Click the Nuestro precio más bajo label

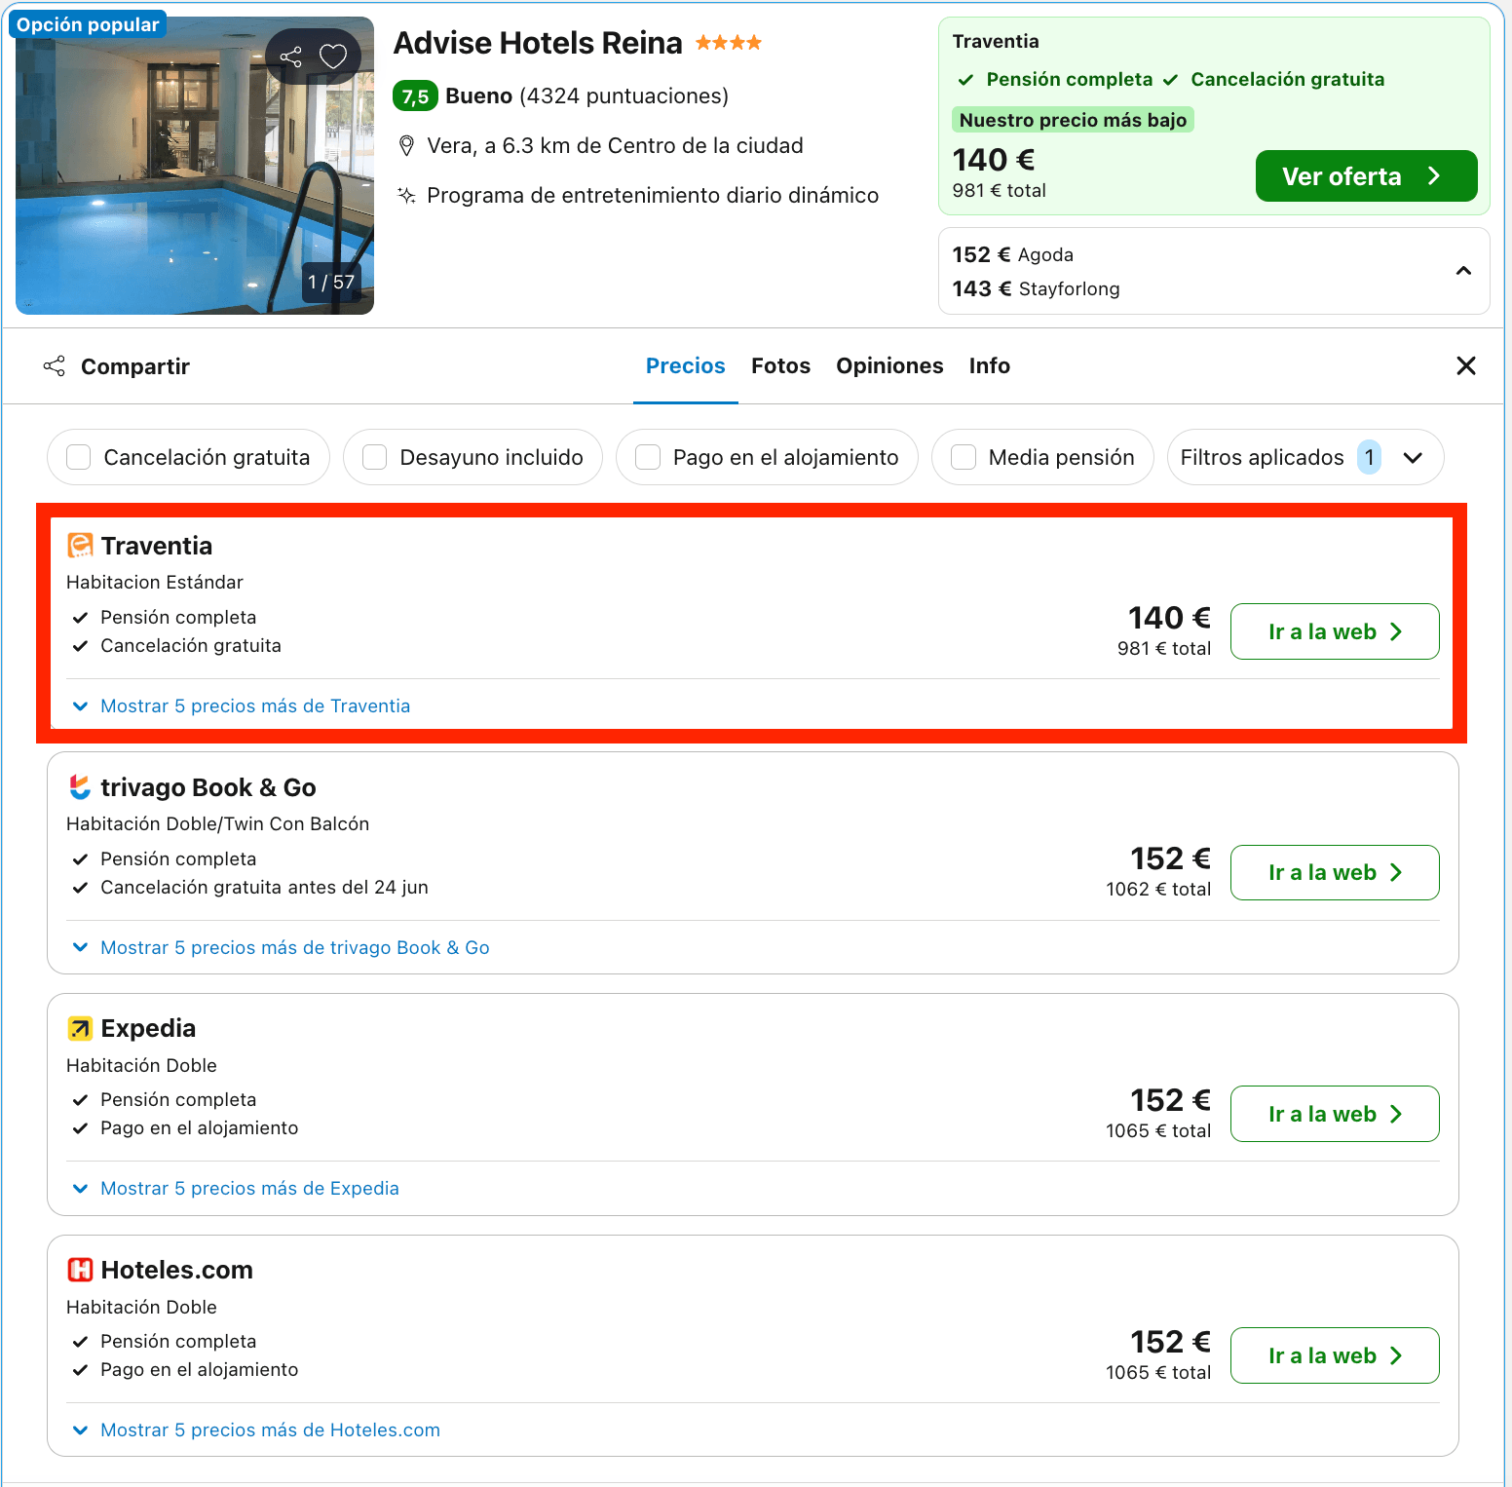1073,120
